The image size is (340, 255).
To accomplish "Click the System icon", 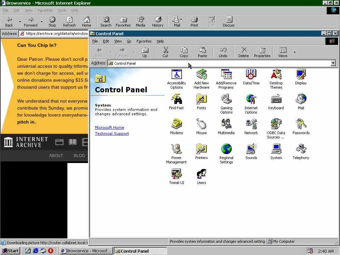I will tap(276, 152).
